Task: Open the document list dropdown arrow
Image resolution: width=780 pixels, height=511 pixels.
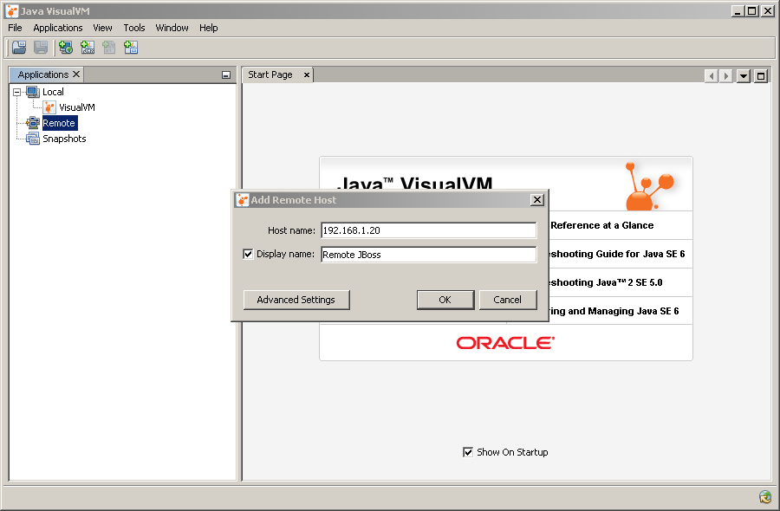Action: coord(744,76)
